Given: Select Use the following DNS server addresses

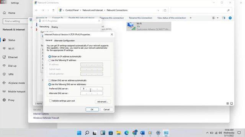Looking at the screenshot, I should tap(67, 84).
